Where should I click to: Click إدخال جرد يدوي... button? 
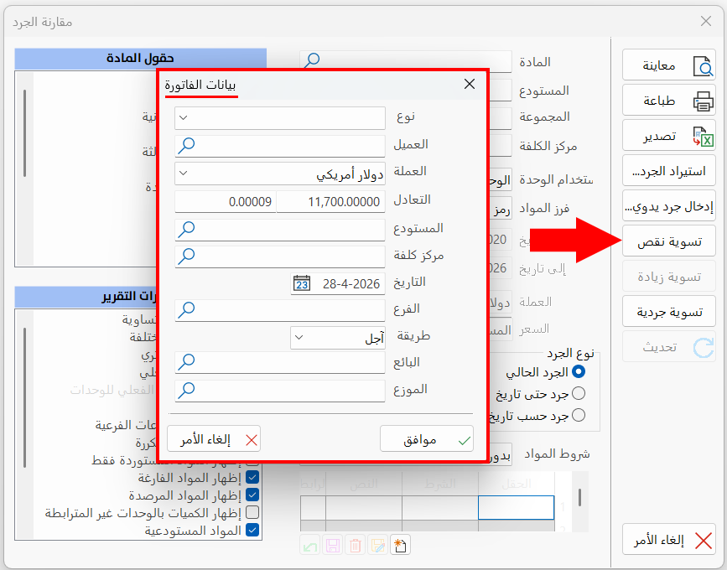click(669, 206)
